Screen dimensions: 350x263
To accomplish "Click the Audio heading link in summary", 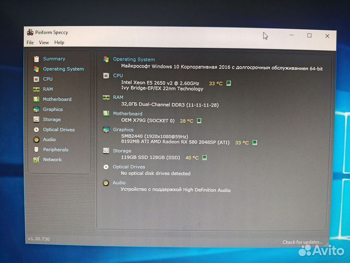I will [119, 183].
